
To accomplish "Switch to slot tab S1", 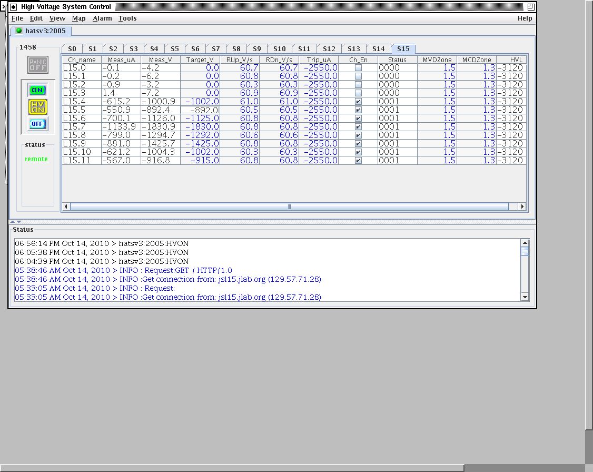I will 92,49.
